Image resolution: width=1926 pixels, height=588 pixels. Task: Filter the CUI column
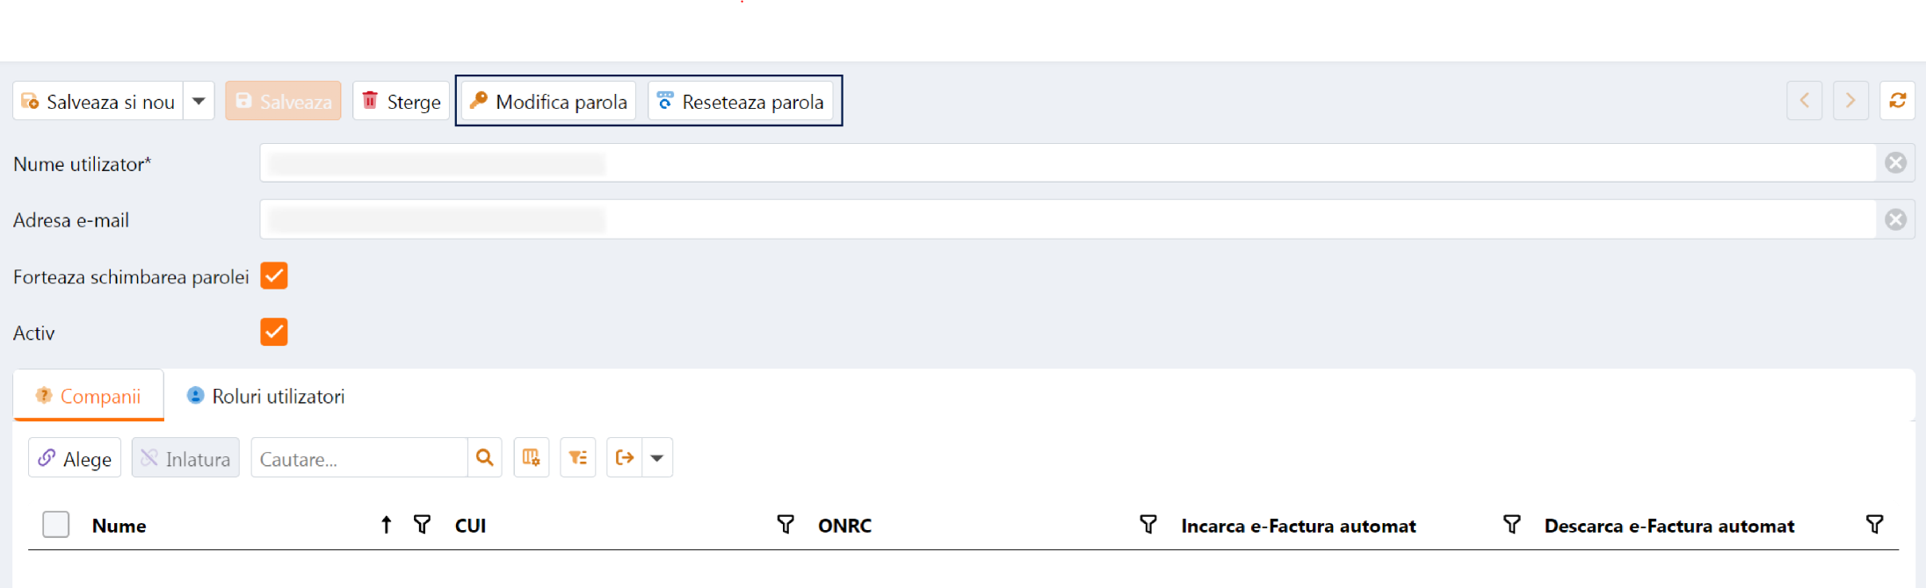click(x=786, y=525)
